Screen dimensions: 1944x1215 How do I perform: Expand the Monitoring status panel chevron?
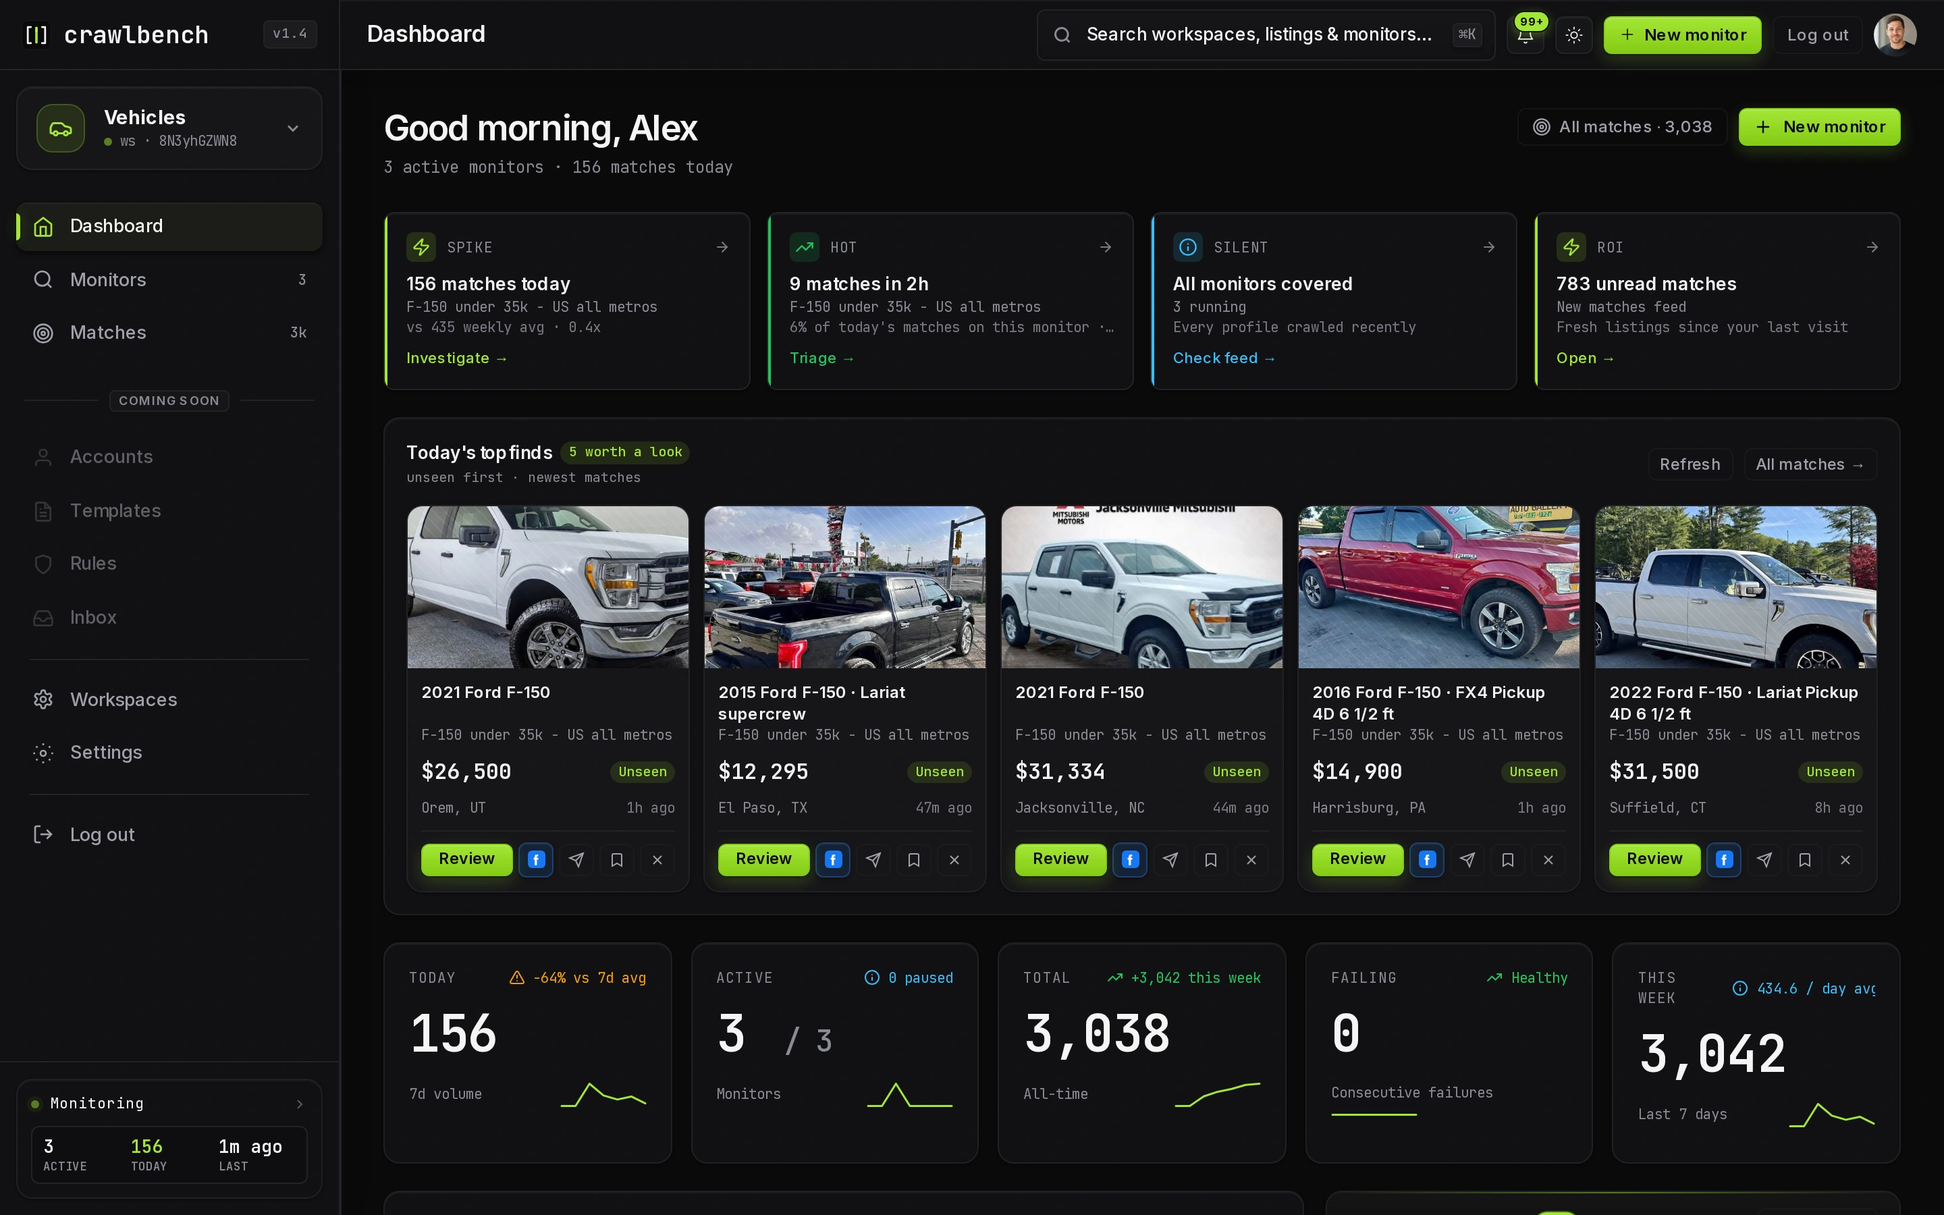click(300, 1104)
